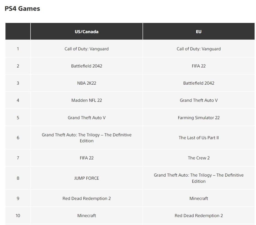
Task: Click Call of Duty: Vanguard under US/Canada
Action: pyautogui.click(x=87, y=49)
